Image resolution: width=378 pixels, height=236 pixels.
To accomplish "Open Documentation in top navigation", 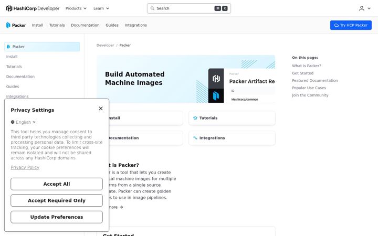I will pos(85,25).
